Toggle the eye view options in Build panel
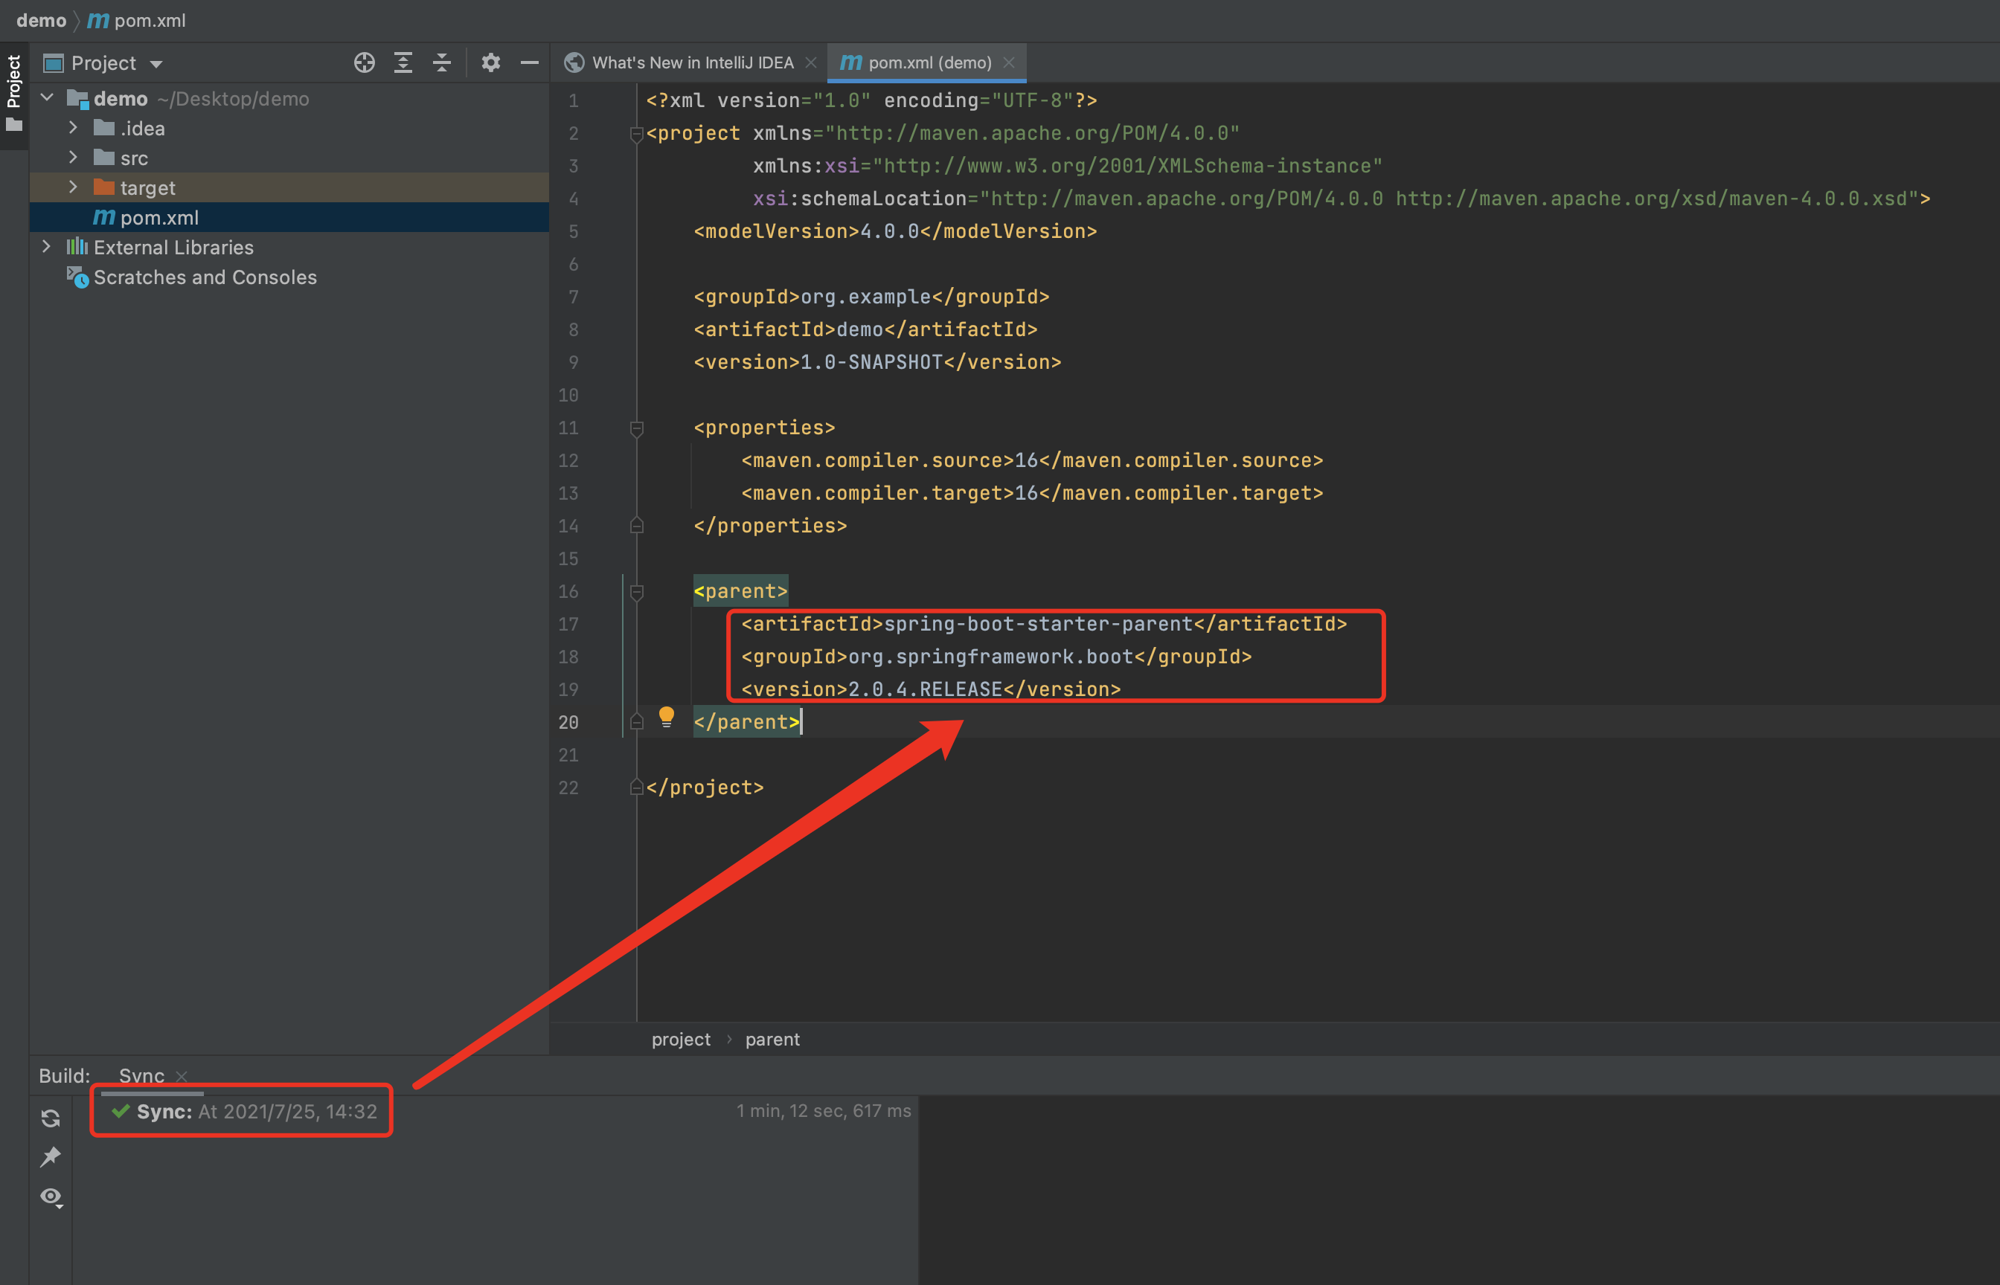The width and height of the screenshot is (2000, 1285). (51, 1197)
